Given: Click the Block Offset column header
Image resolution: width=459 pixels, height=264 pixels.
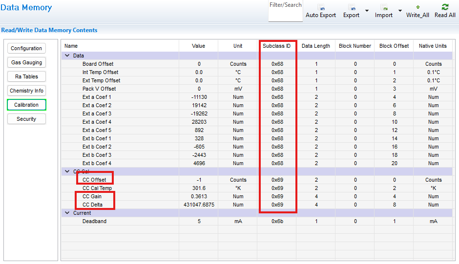Looking at the screenshot, I should 394,46.
